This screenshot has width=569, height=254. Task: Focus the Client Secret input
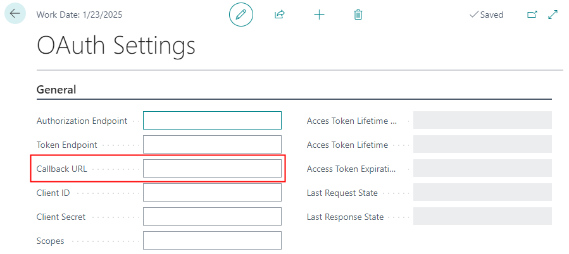(x=212, y=217)
